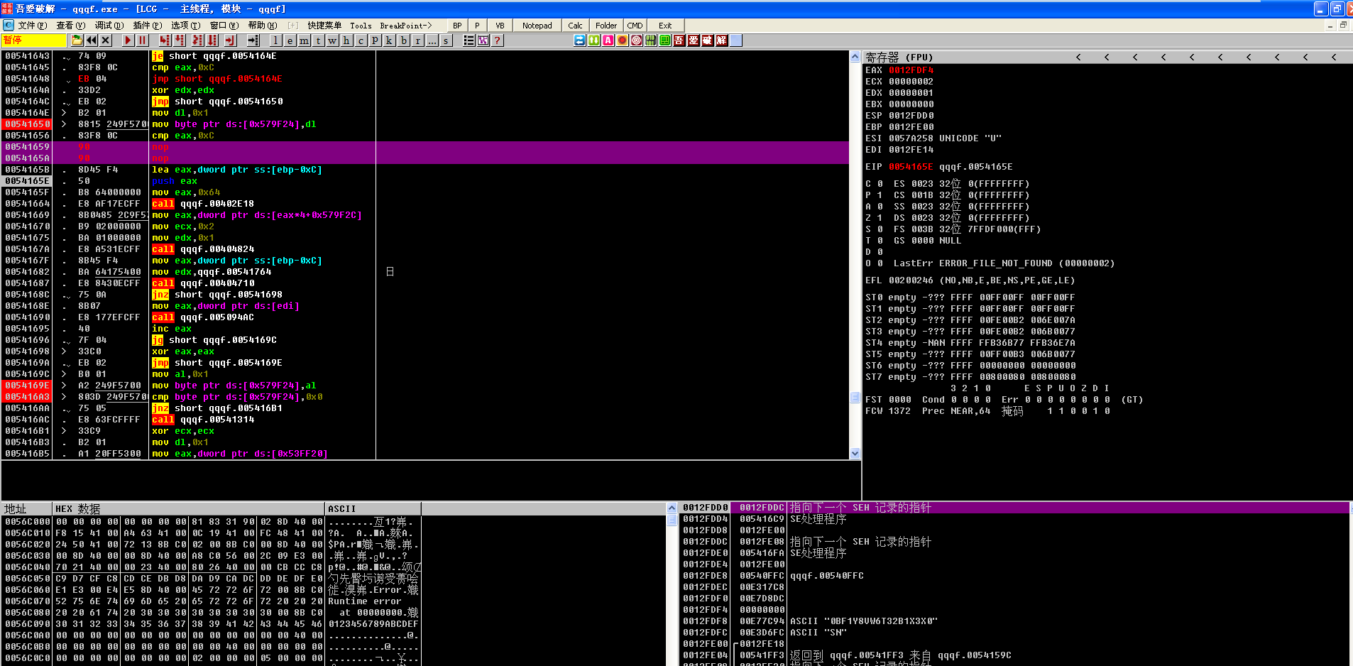
Task: Select the EIP 0054165E register line
Action: (939, 167)
